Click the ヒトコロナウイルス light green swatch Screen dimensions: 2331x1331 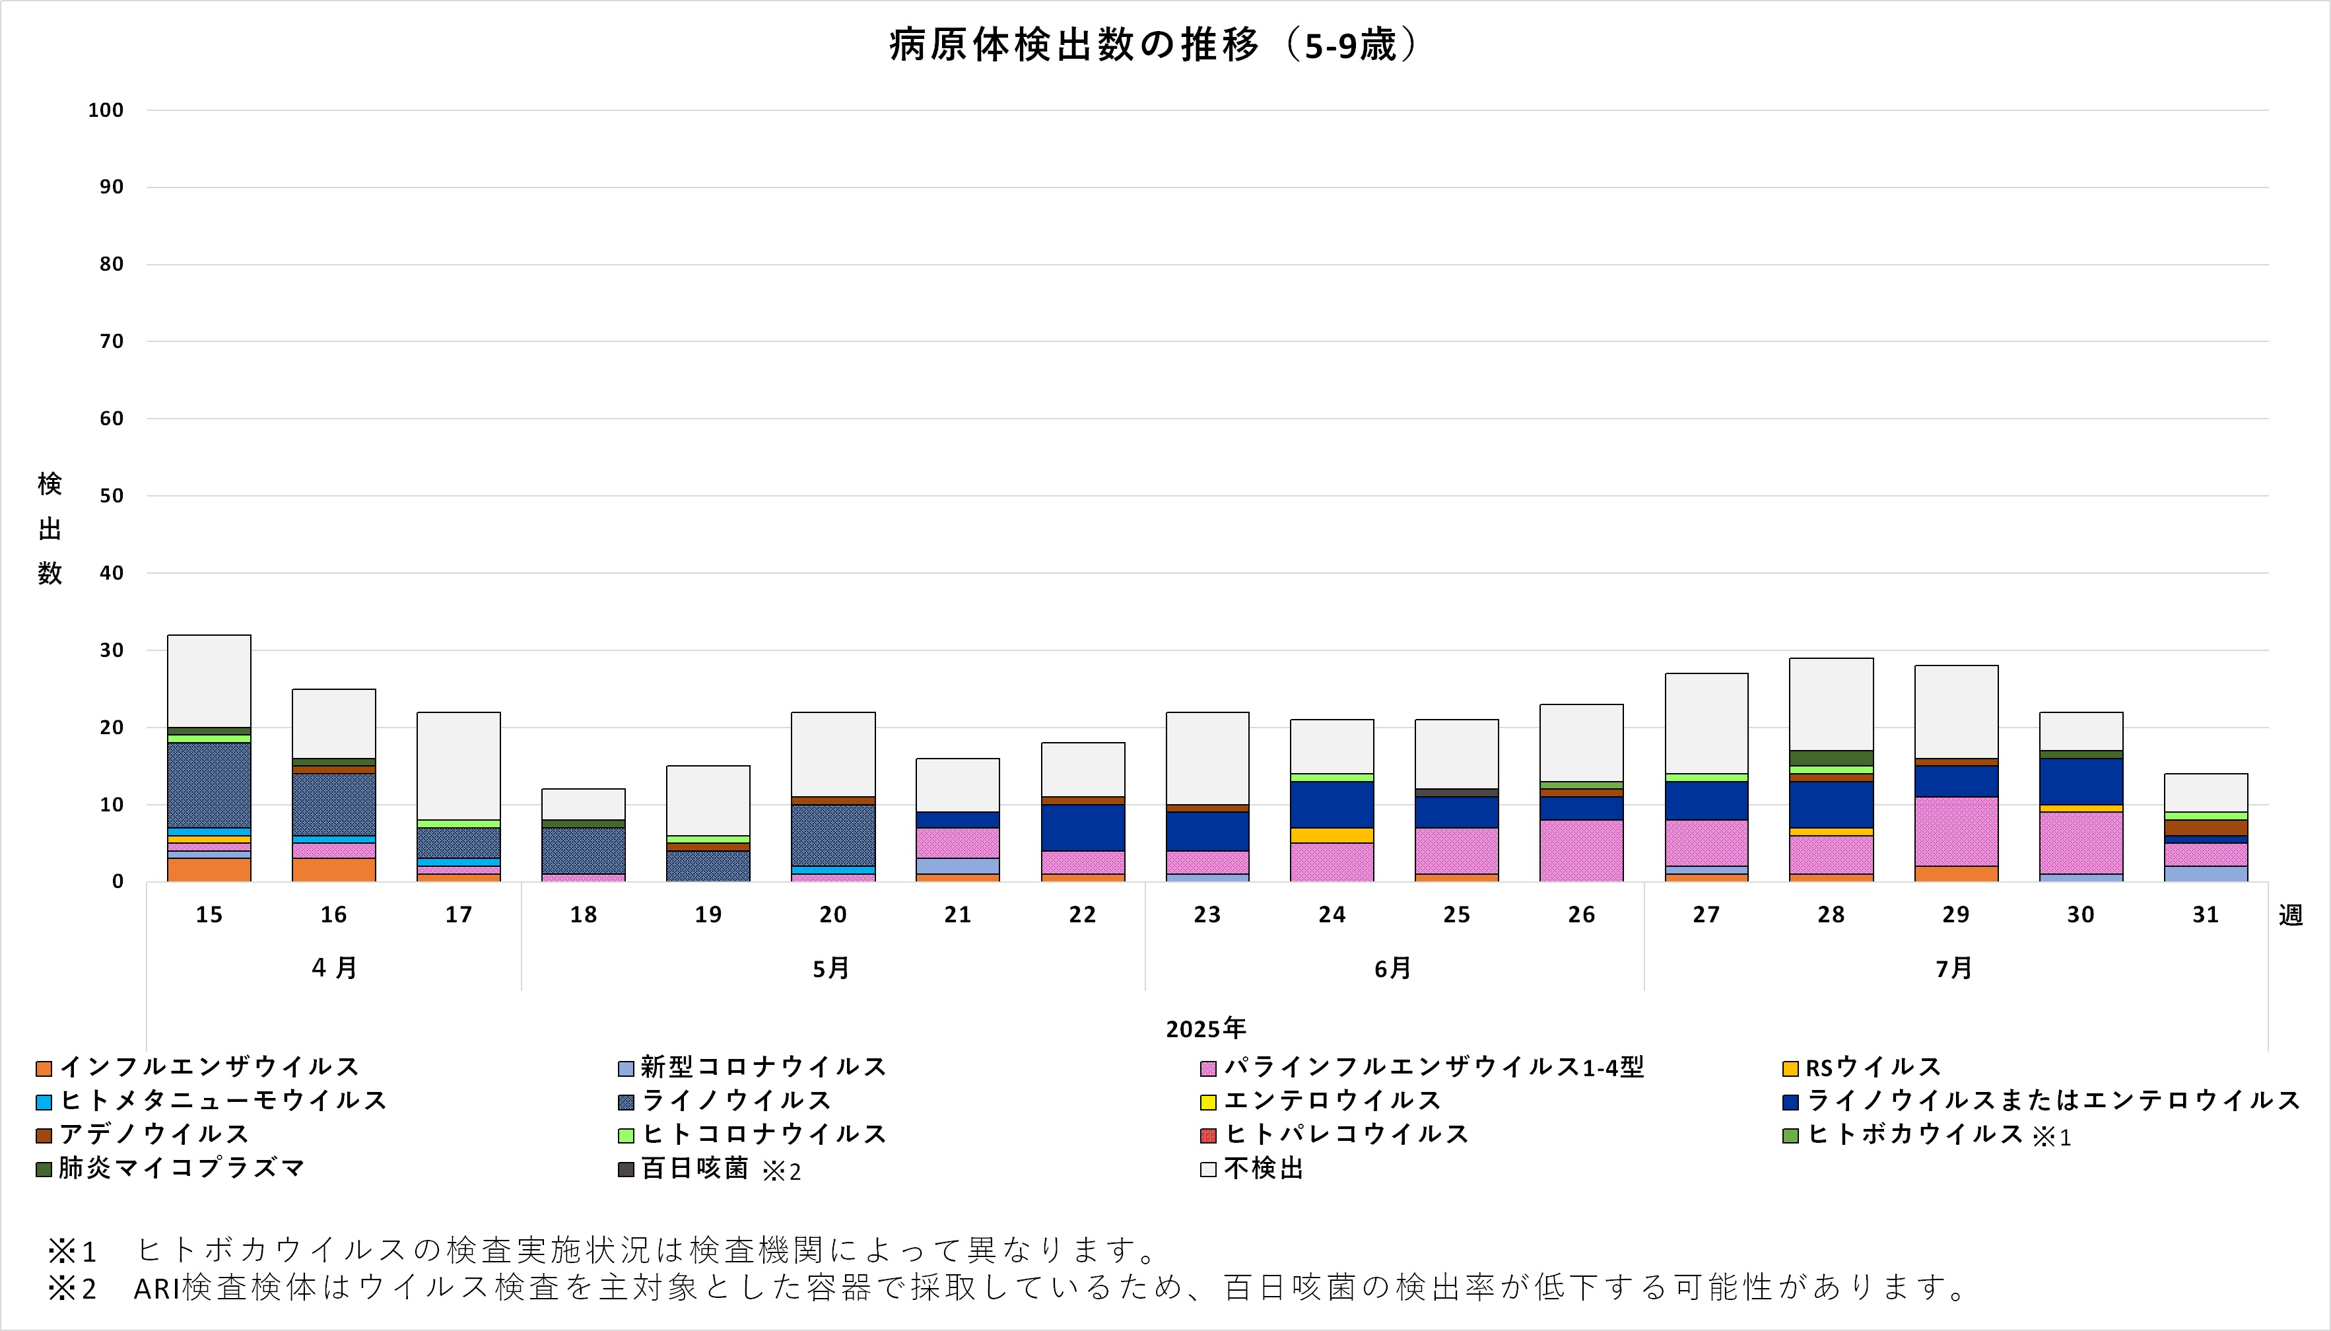click(626, 1136)
